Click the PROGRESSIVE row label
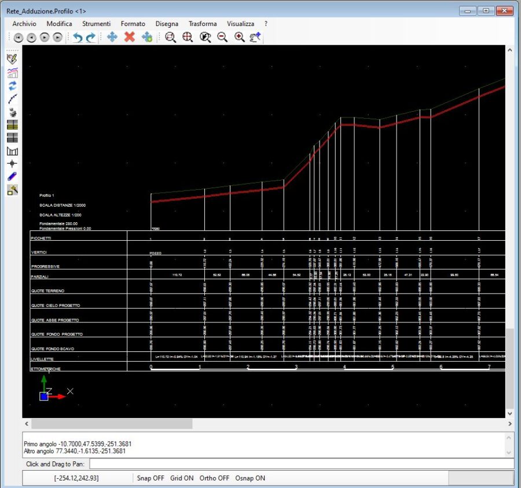521x488 pixels. pos(46,266)
